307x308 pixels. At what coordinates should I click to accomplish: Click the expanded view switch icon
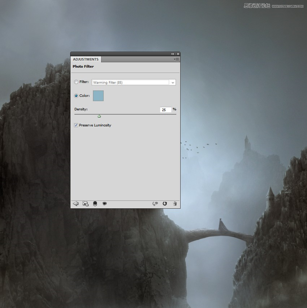pyautogui.click(x=85, y=204)
